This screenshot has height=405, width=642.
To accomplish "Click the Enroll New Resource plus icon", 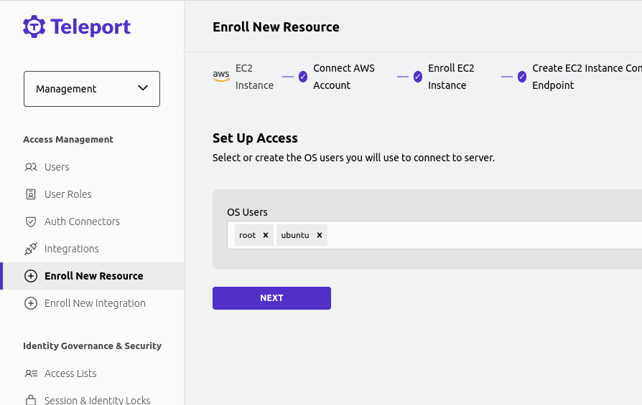I will tap(31, 276).
